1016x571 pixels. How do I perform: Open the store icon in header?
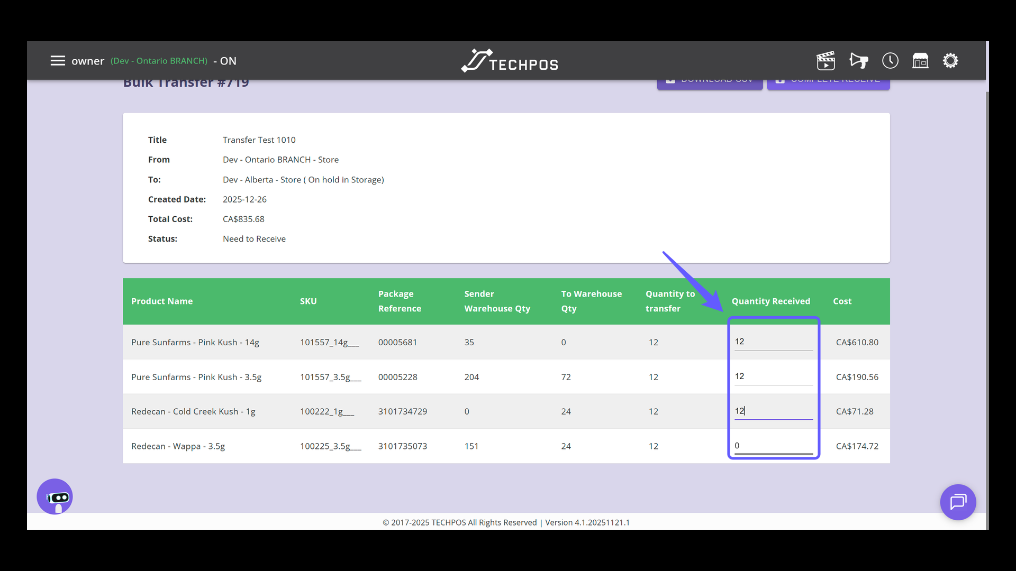920,61
